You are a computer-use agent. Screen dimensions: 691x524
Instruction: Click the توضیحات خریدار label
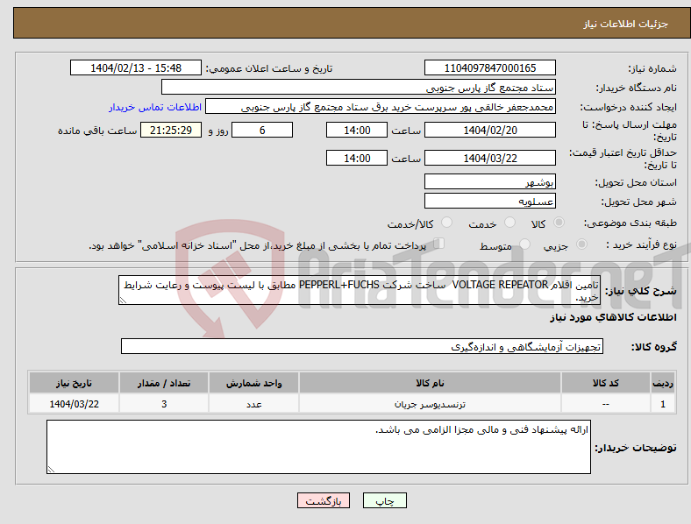636,448
